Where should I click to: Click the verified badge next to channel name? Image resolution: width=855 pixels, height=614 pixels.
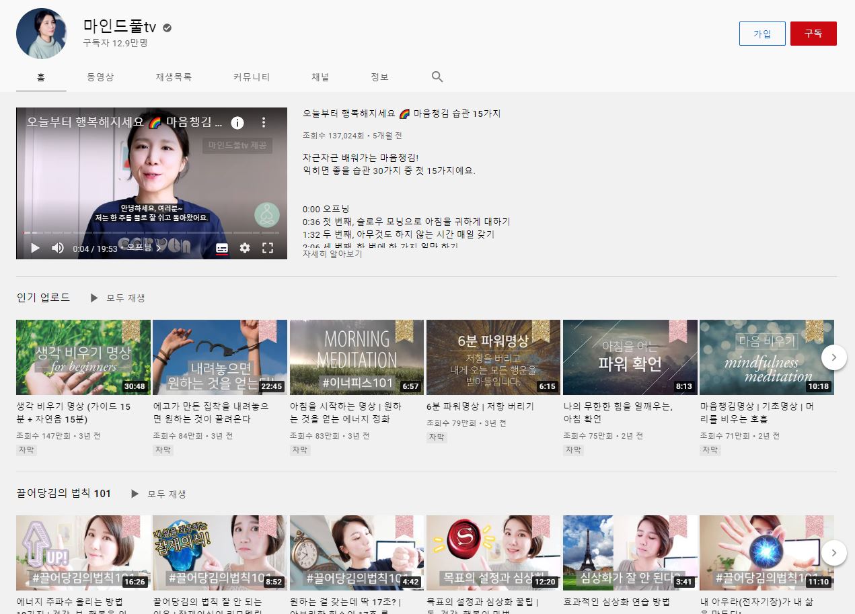pos(168,28)
